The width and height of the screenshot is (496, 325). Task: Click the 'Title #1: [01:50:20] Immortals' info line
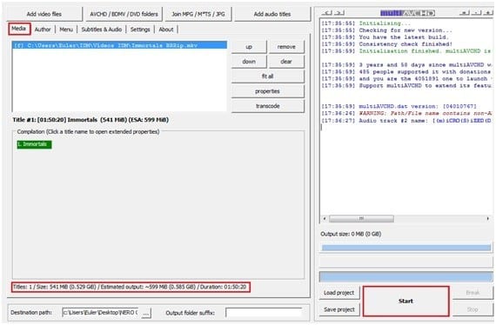[x=90, y=120]
